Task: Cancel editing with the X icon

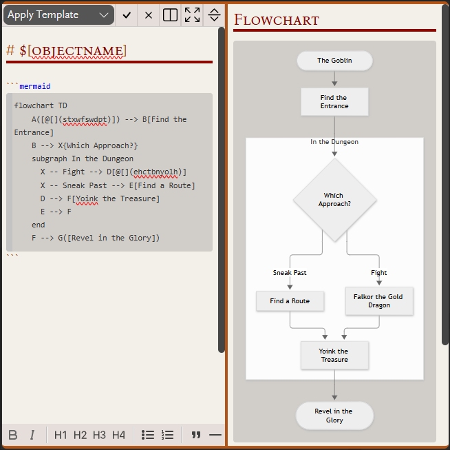Action: 149,15
